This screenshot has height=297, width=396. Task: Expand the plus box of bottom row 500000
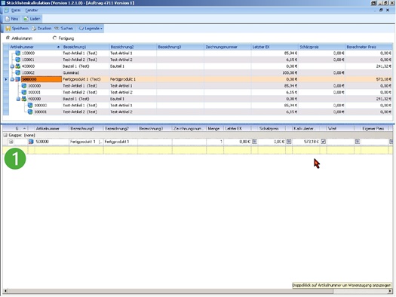point(11,142)
